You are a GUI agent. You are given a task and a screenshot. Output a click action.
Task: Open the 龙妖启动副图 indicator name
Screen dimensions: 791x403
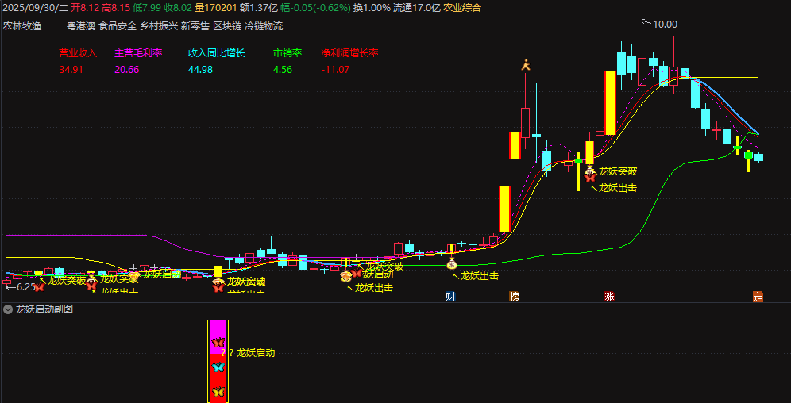pyautogui.click(x=44, y=309)
